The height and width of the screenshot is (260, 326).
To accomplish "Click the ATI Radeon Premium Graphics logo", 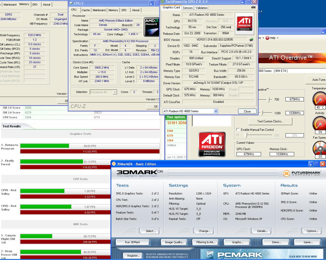I will [212, 144].
